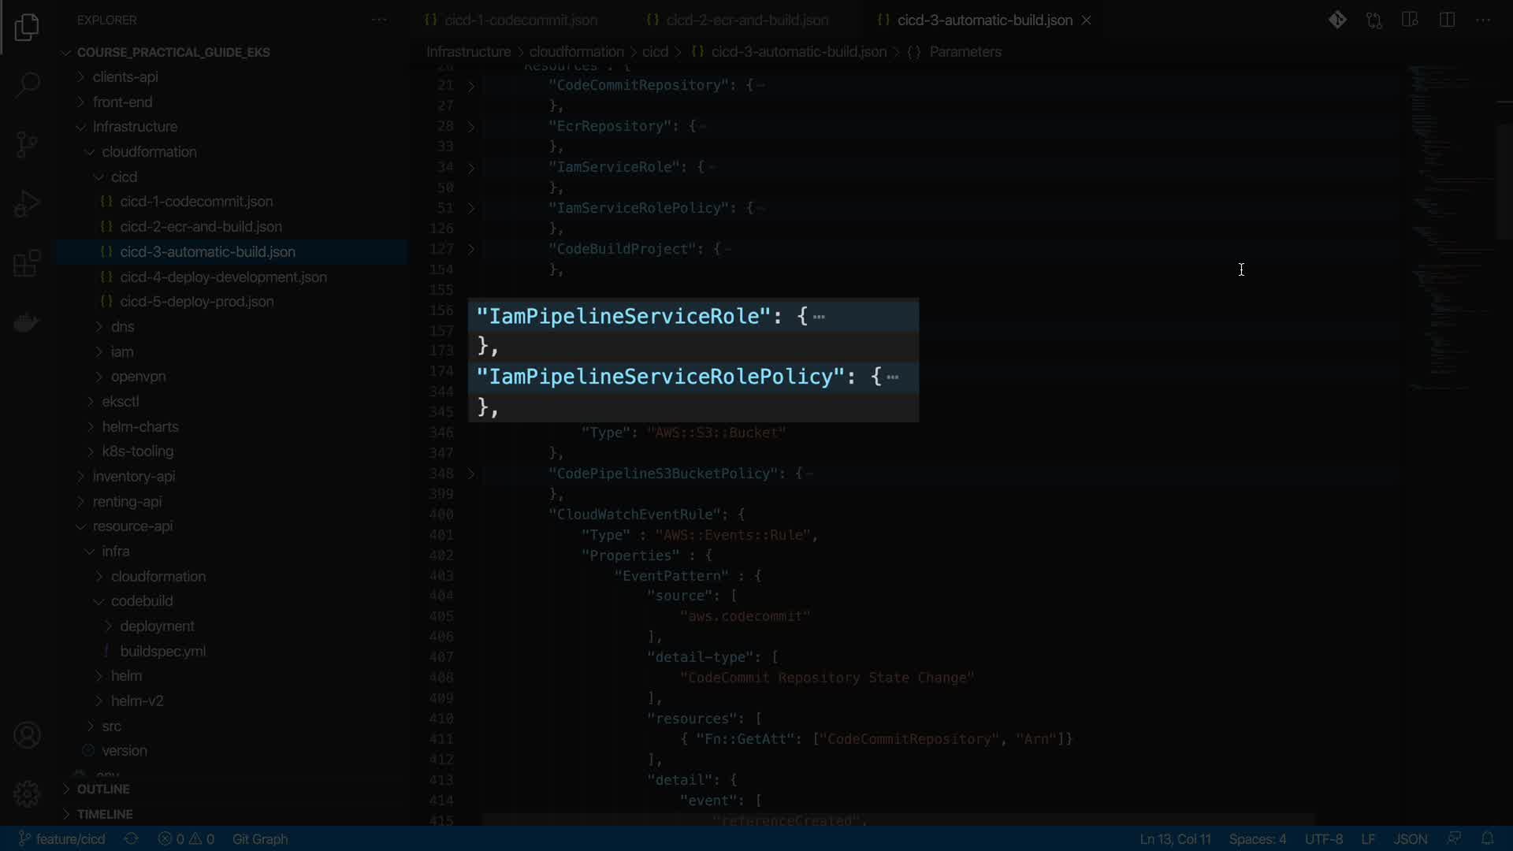
Task: Open the Docker view icon
Action: [x=27, y=323]
